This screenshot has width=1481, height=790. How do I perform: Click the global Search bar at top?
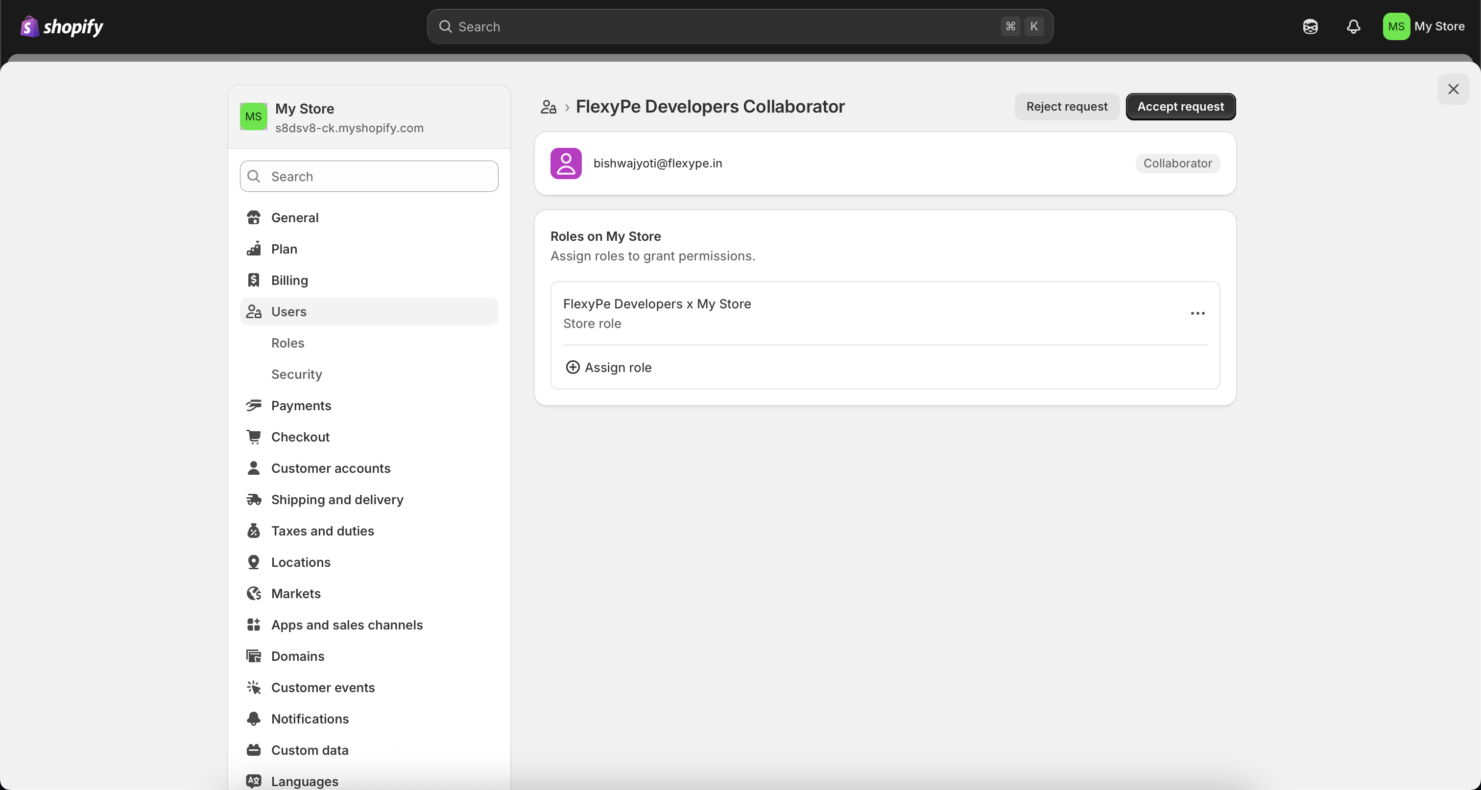tap(740, 26)
